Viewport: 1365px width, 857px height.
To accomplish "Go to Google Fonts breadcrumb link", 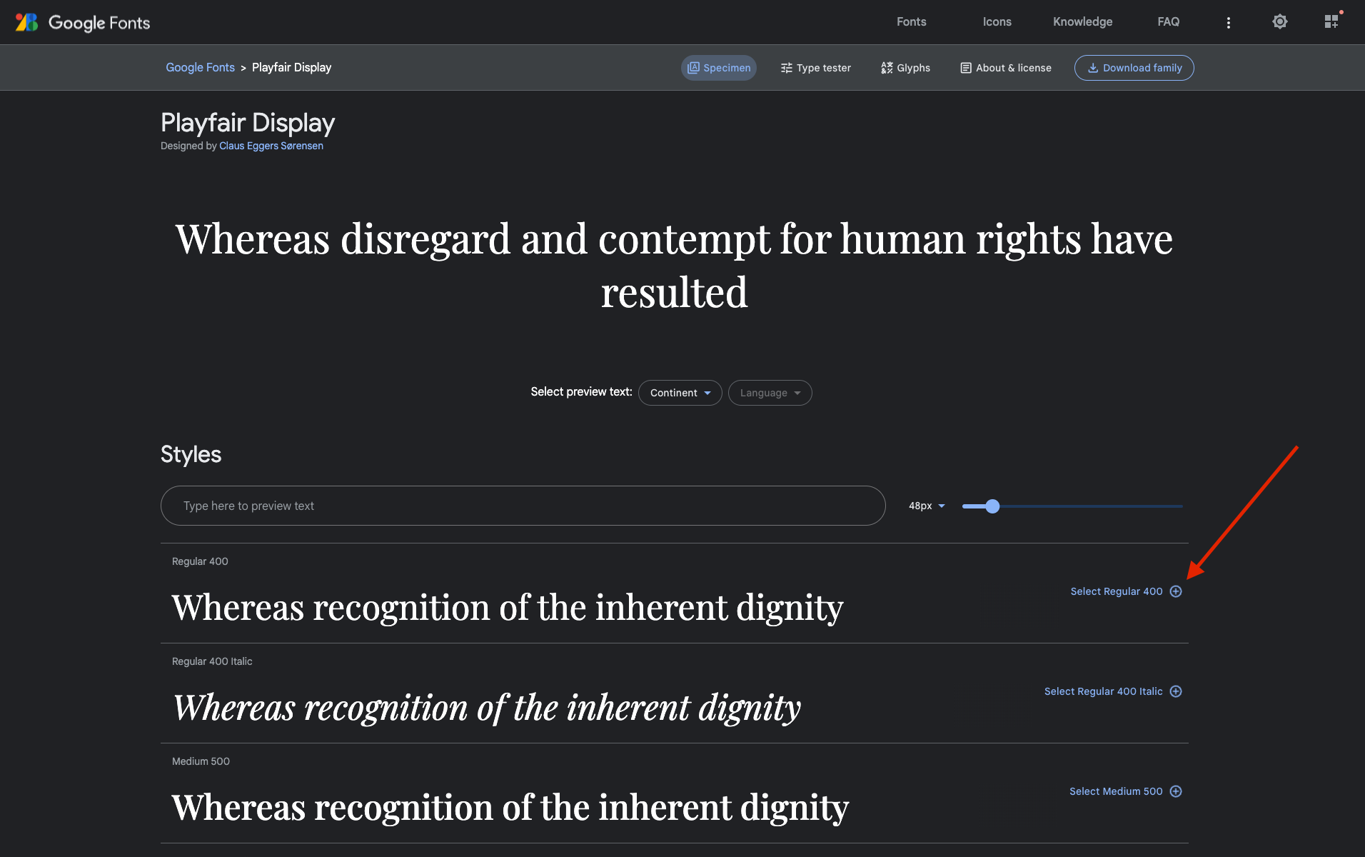I will point(200,67).
